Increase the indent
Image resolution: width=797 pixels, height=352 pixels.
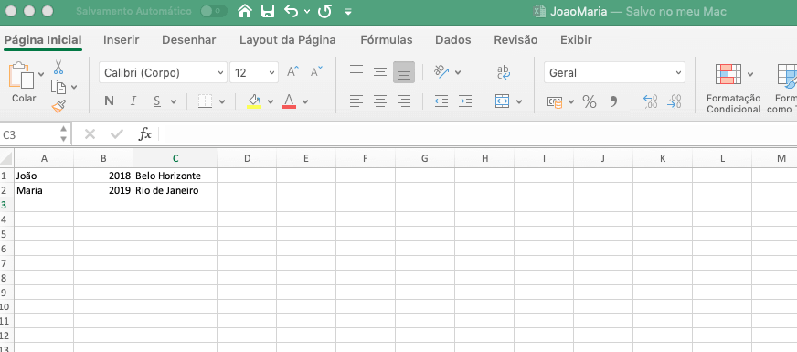464,101
